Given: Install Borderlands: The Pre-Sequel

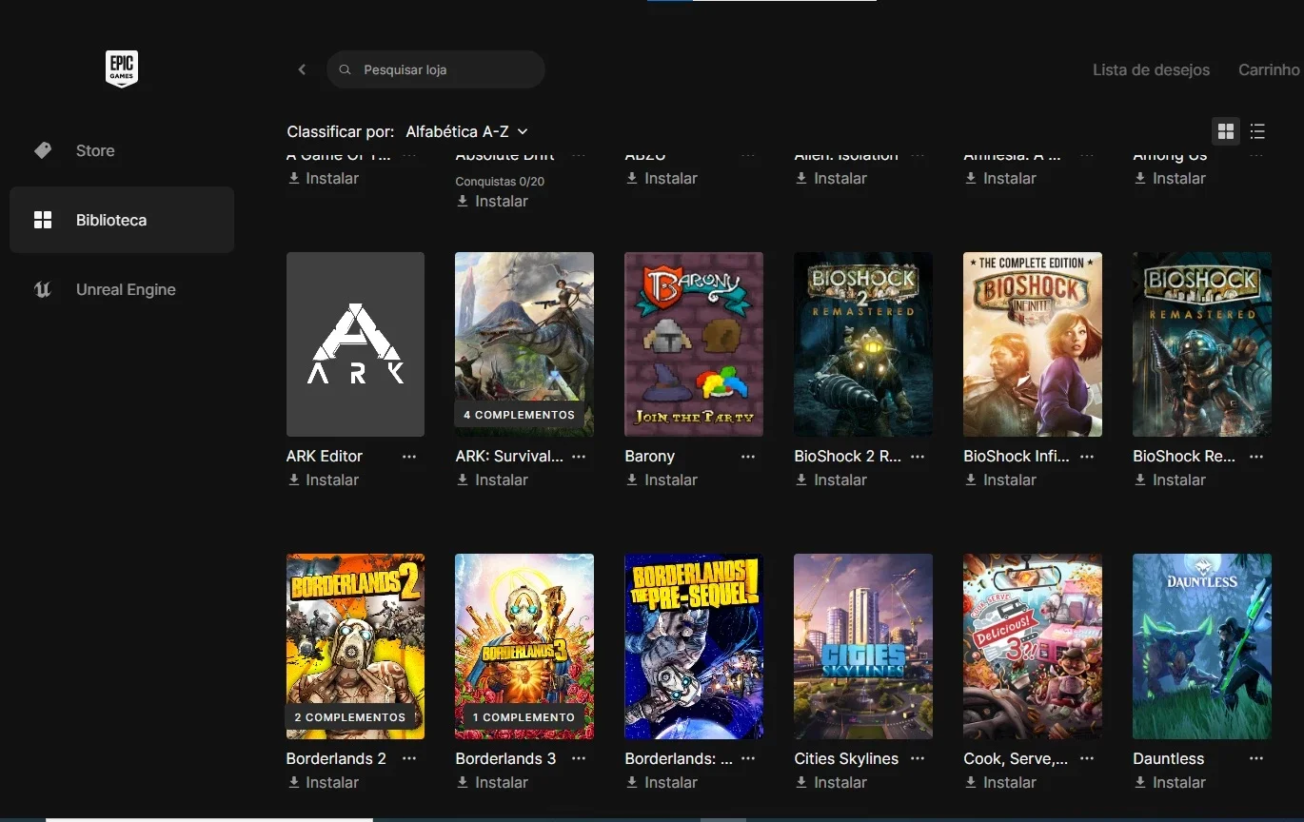Looking at the screenshot, I should (x=662, y=782).
